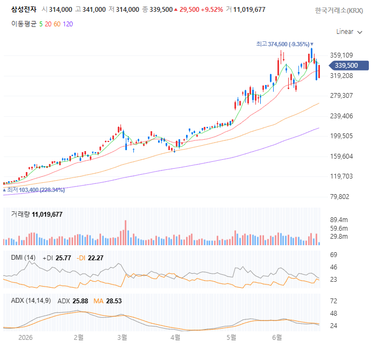The height and width of the screenshot is (349, 371).
Task: Click the 359,109 price axis label
Action: click(341, 55)
